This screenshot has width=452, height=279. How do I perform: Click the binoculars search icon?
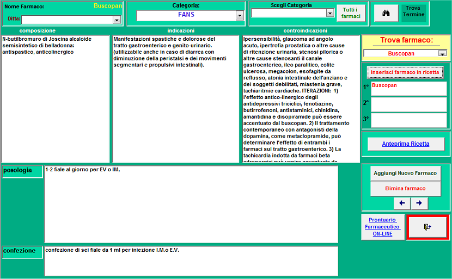386,13
